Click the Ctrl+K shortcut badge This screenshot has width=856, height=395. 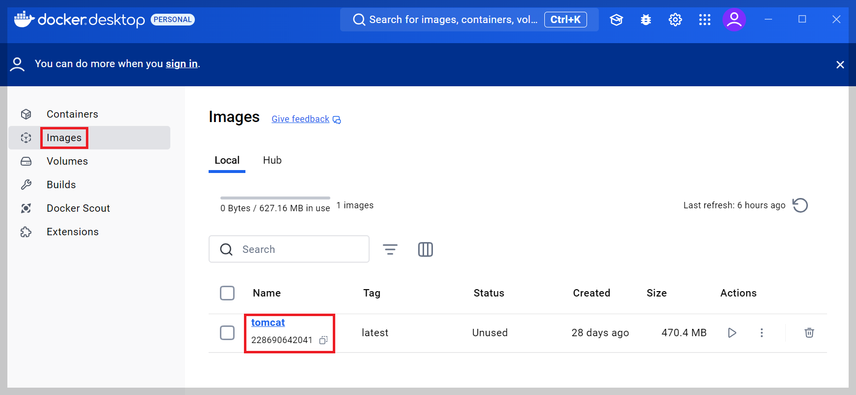[565, 20]
